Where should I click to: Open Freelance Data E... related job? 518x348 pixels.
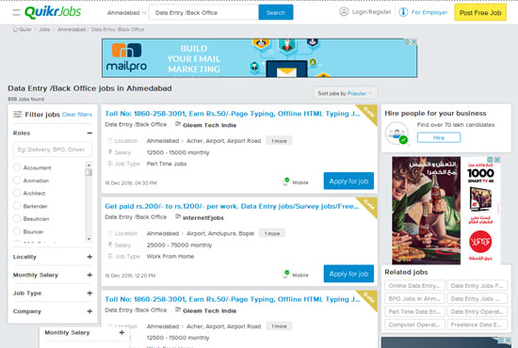pyautogui.click(x=478, y=324)
